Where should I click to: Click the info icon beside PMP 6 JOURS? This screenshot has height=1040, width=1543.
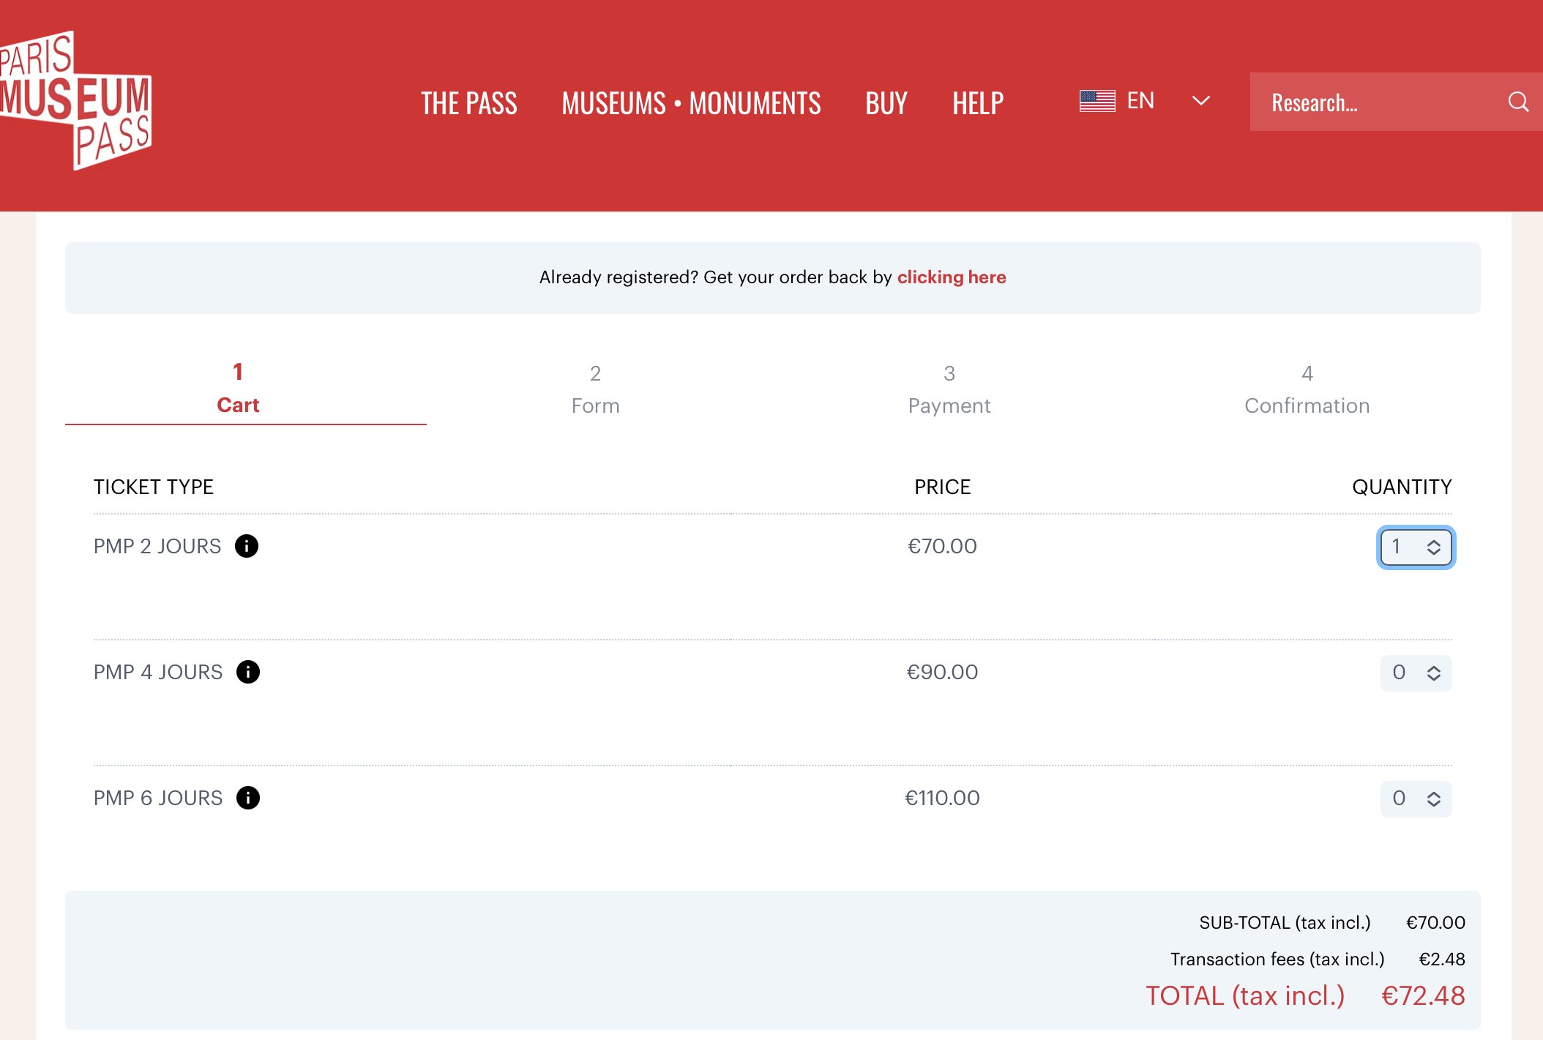(248, 798)
